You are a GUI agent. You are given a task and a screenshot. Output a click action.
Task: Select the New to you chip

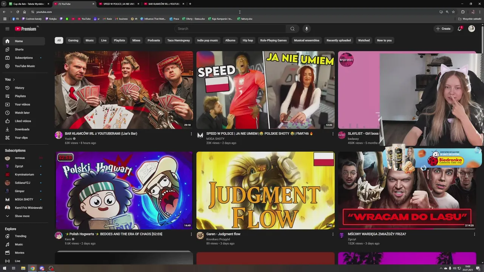click(384, 40)
